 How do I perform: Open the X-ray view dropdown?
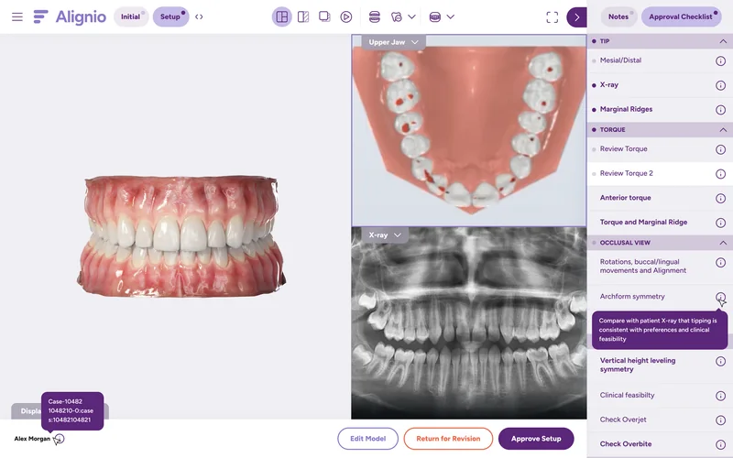coord(385,235)
